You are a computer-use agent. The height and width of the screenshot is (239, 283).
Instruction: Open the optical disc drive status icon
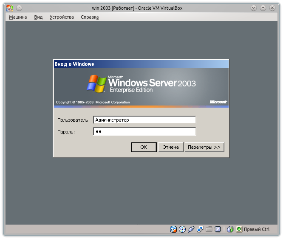pos(182,229)
